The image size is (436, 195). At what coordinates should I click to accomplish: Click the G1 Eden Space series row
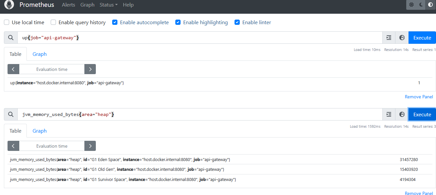click(219, 159)
